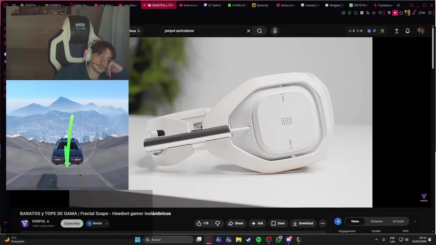Add page to Opera bookmarks heart
The height and width of the screenshot is (245, 436).
[x=380, y=13]
